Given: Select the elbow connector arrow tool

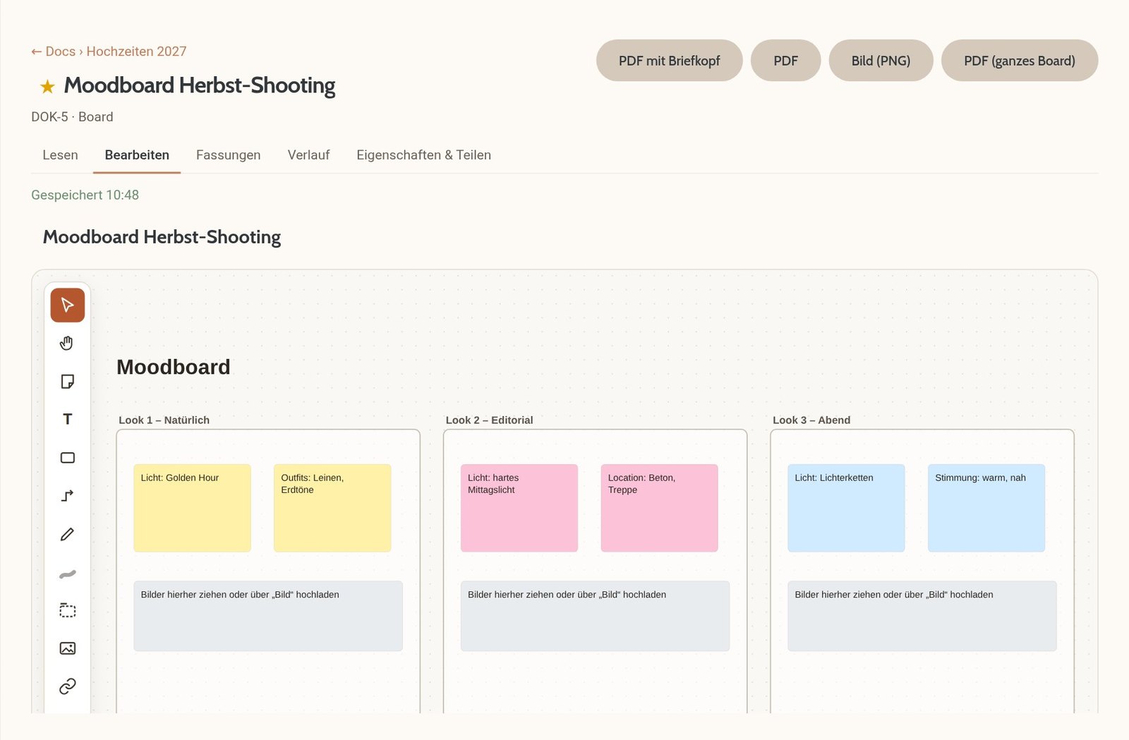Looking at the screenshot, I should tap(68, 496).
